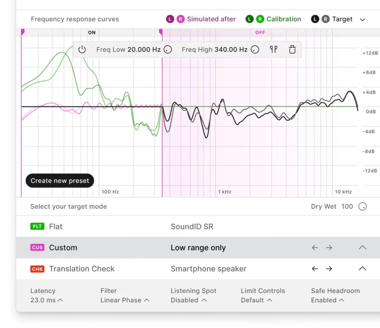Open the Latency 23.0 ms dropdown

click(x=46, y=300)
